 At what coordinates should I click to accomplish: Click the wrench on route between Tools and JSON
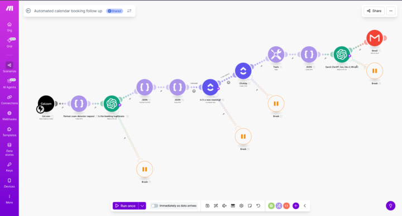[292, 58]
